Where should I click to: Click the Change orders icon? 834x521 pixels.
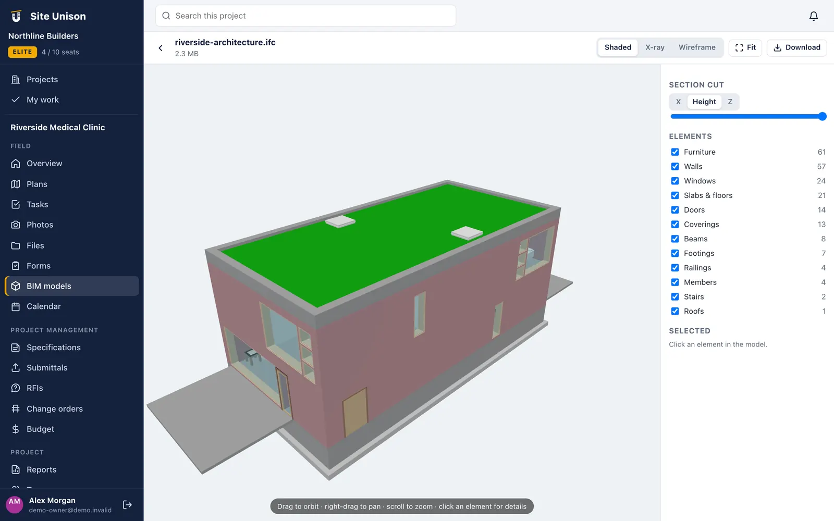point(16,408)
